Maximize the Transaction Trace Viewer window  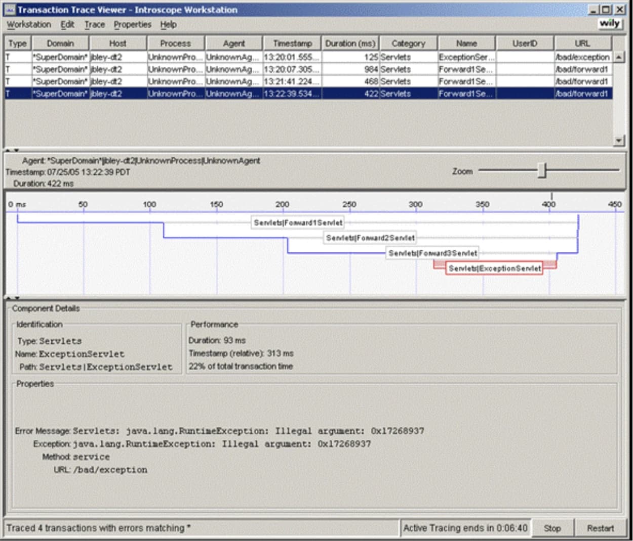tap(606, 10)
